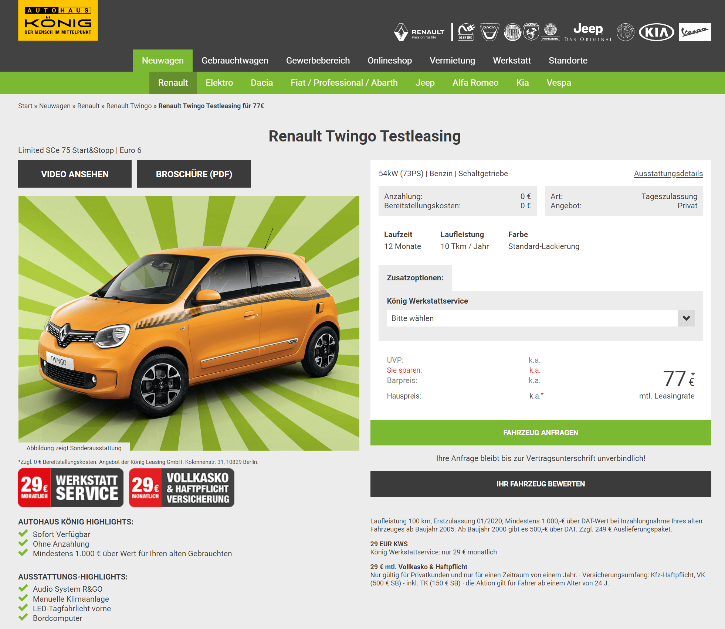This screenshot has height=629, width=725.
Task: Click the 12 Monate Laufzeit value
Action: 402,246
